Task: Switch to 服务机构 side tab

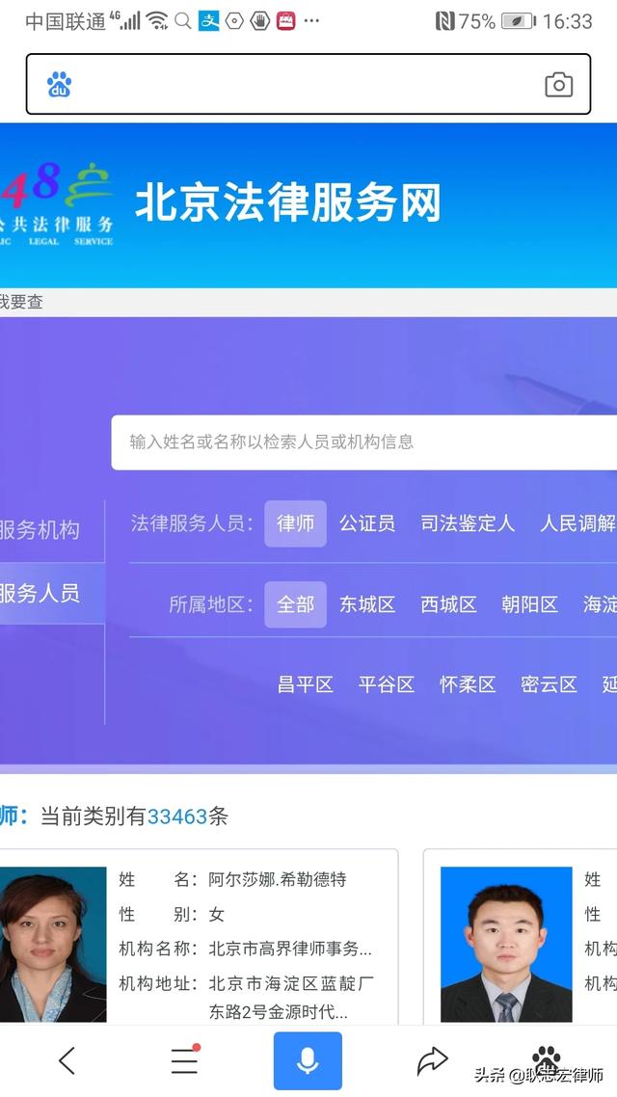Action: (x=40, y=530)
